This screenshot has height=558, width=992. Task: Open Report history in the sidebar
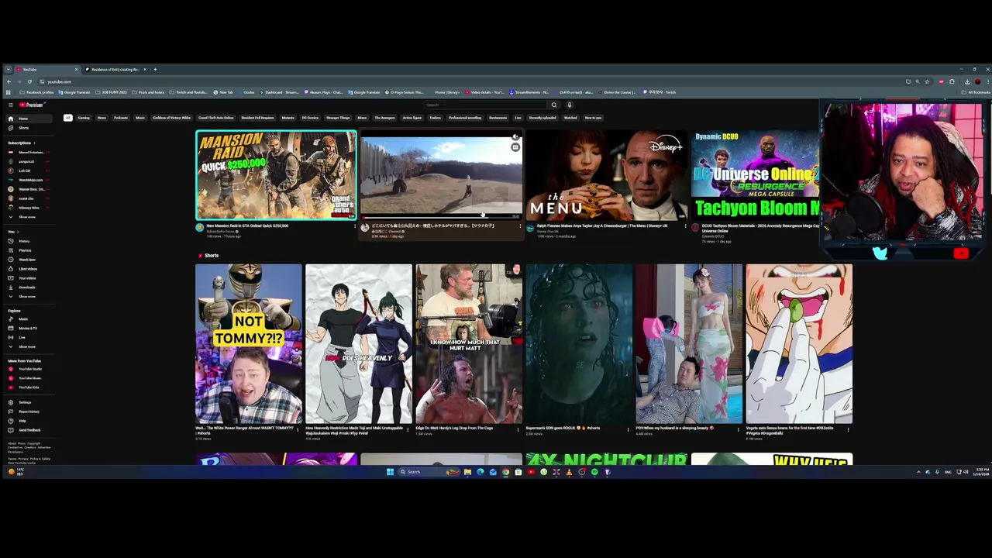click(x=28, y=412)
